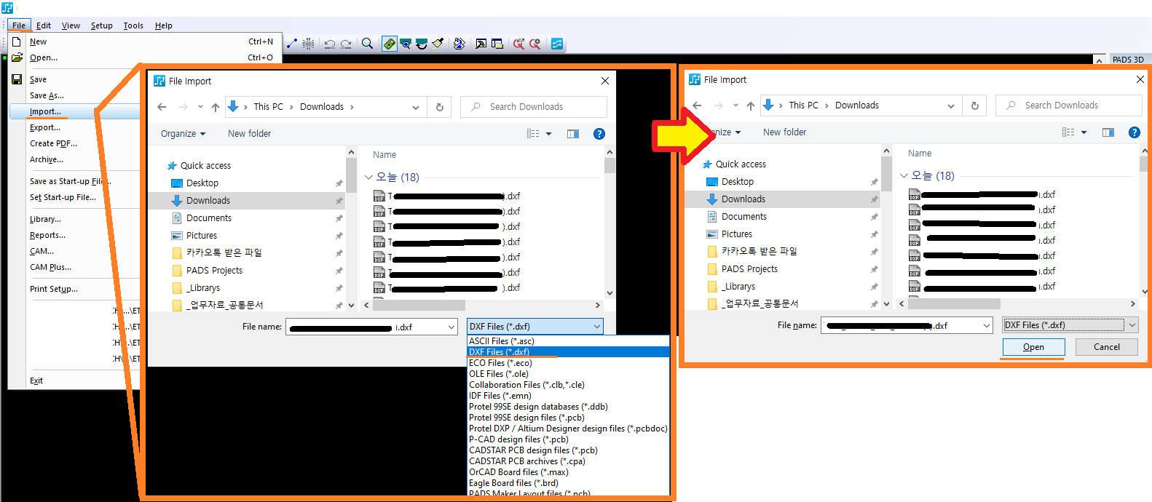Open file name dropdown in right dialog

click(x=987, y=326)
